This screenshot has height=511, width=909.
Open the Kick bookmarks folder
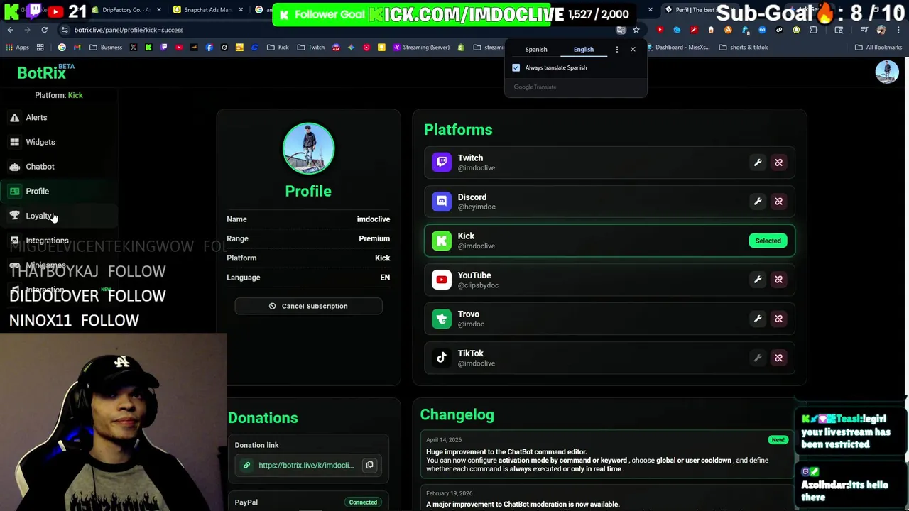(278, 48)
